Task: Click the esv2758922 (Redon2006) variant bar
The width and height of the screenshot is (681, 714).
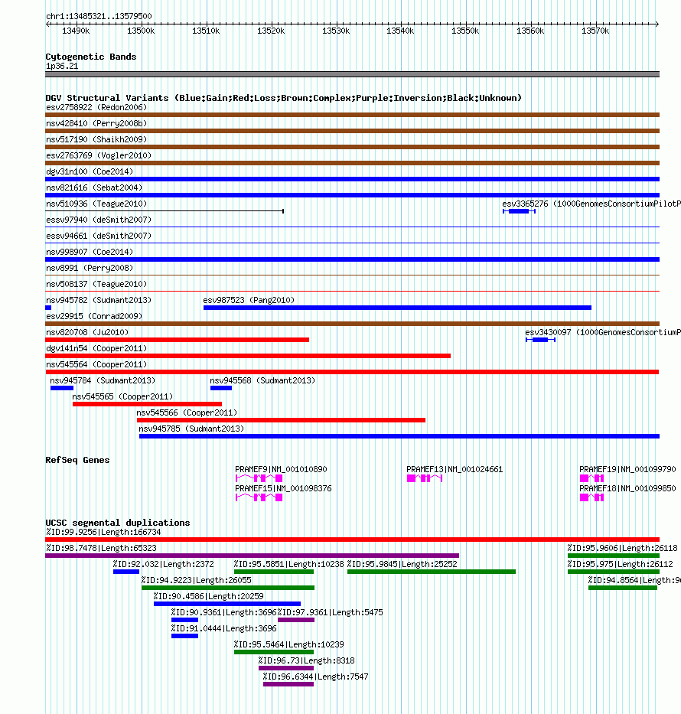Action: (352, 115)
